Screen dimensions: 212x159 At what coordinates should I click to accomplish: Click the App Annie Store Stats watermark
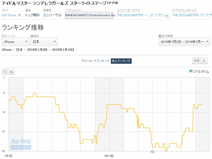coord(21,143)
